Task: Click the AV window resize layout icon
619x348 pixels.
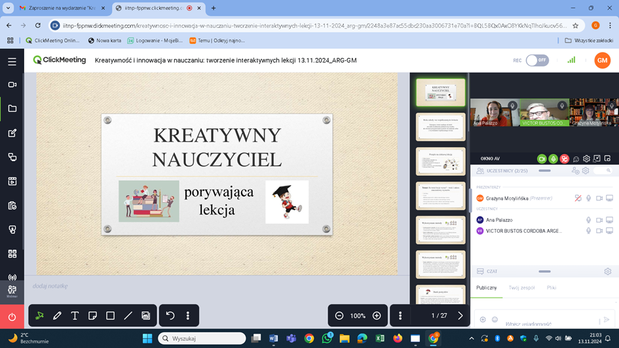Action: (x=597, y=158)
